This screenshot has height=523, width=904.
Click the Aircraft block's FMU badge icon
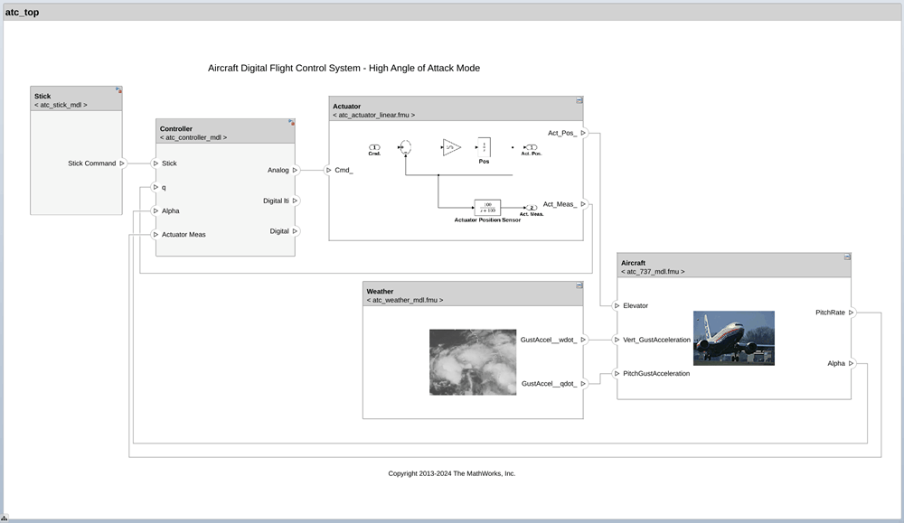(848, 257)
